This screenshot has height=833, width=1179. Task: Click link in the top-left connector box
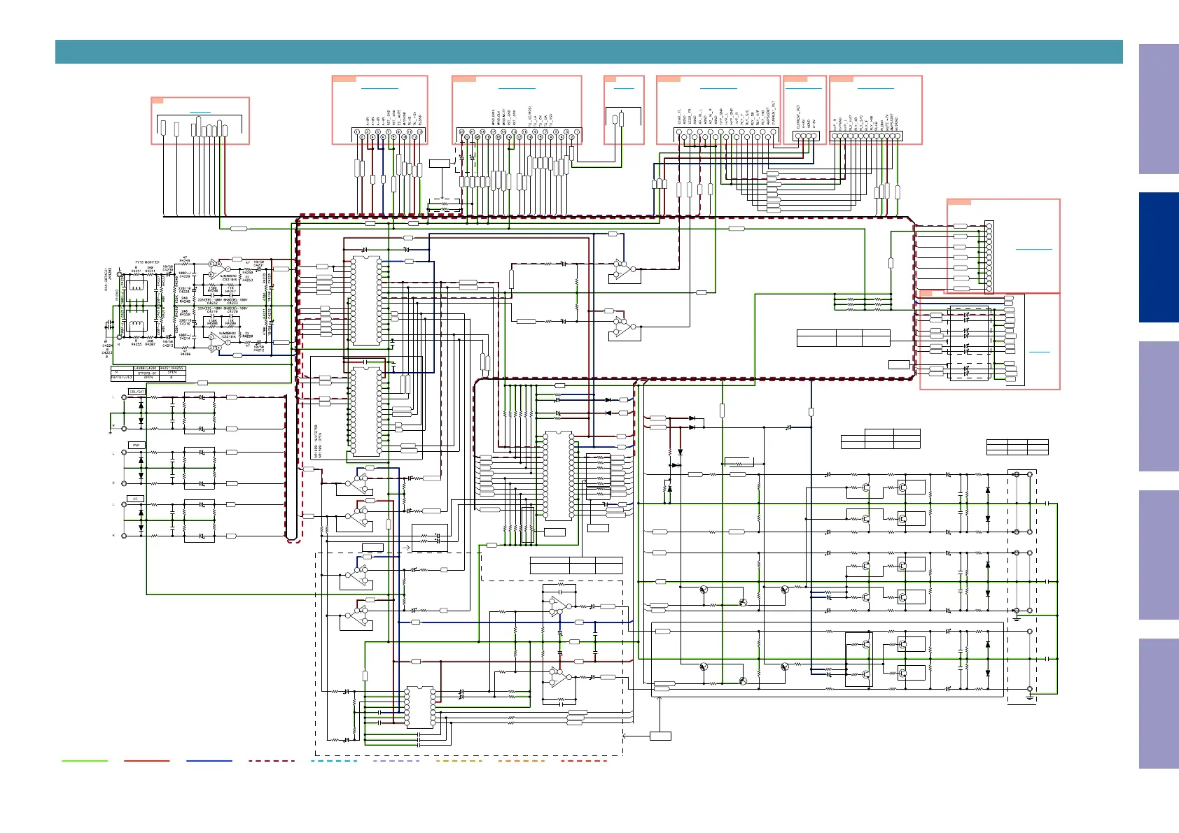coord(200,112)
